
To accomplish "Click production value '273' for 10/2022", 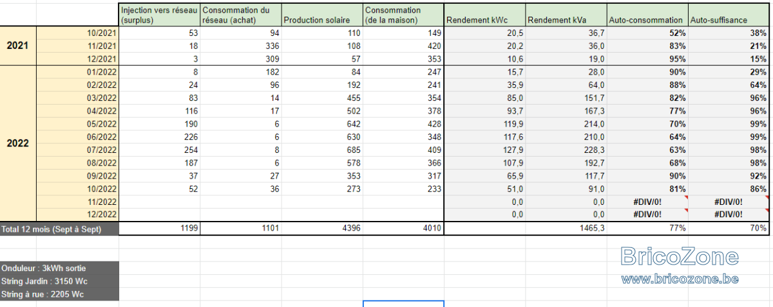I will (x=322, y=189).
